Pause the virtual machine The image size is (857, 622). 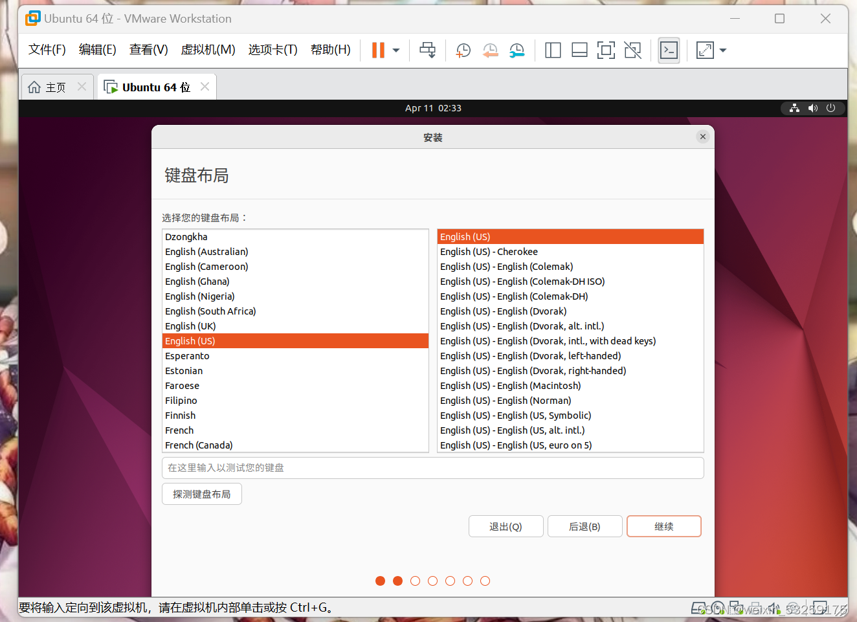point(378,50)
